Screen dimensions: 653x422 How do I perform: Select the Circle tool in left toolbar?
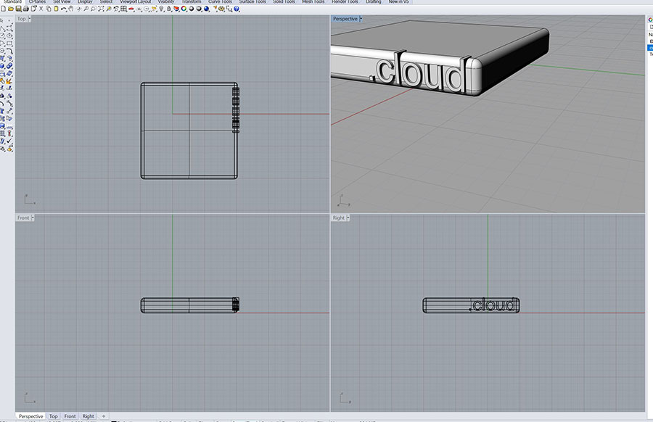click(x=2, y=36)
